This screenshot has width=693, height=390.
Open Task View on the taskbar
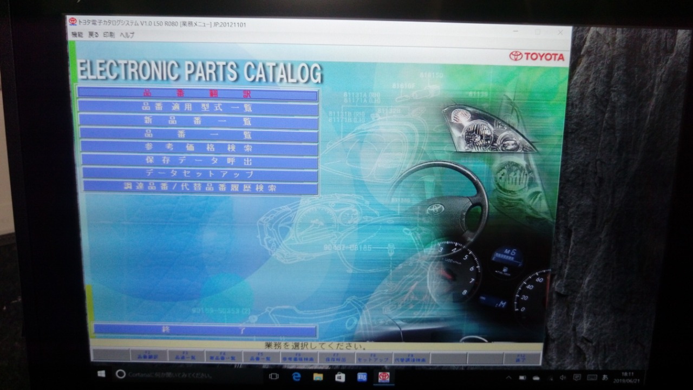pos(273,376)
